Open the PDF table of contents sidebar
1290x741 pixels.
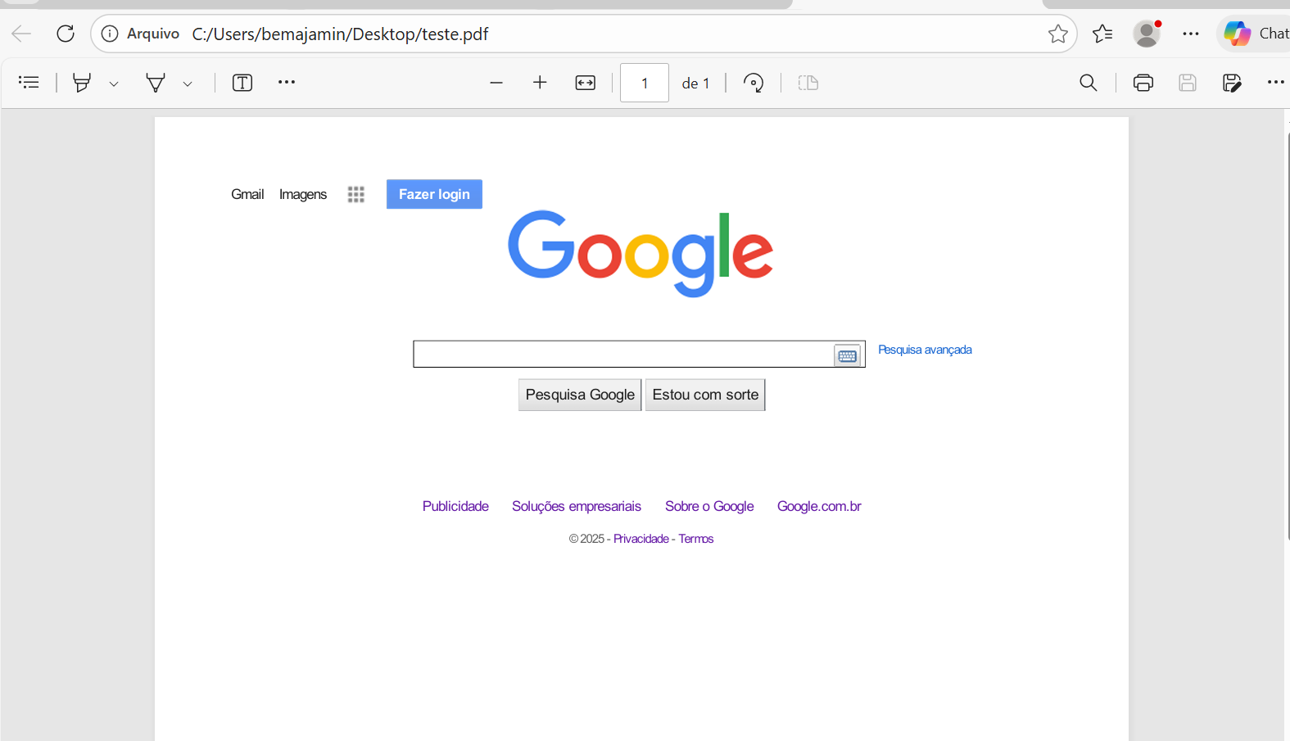29,83
